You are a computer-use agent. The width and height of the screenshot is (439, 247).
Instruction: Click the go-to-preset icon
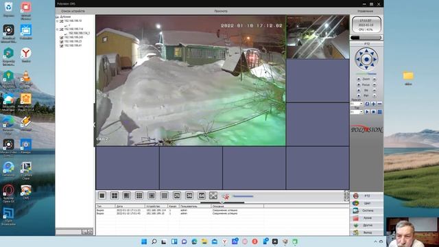(x=367, y=104)
